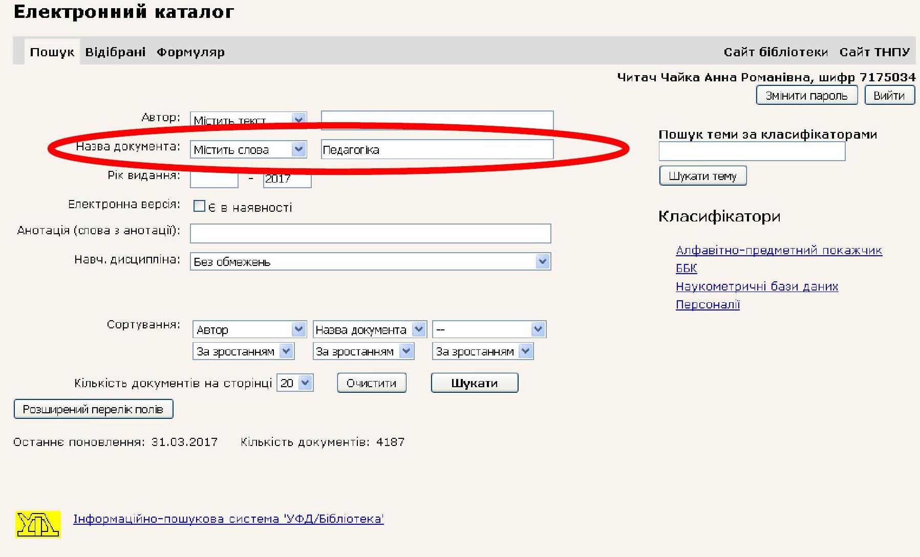Open the first sort dropdown set to Автор

click(249, 329)
